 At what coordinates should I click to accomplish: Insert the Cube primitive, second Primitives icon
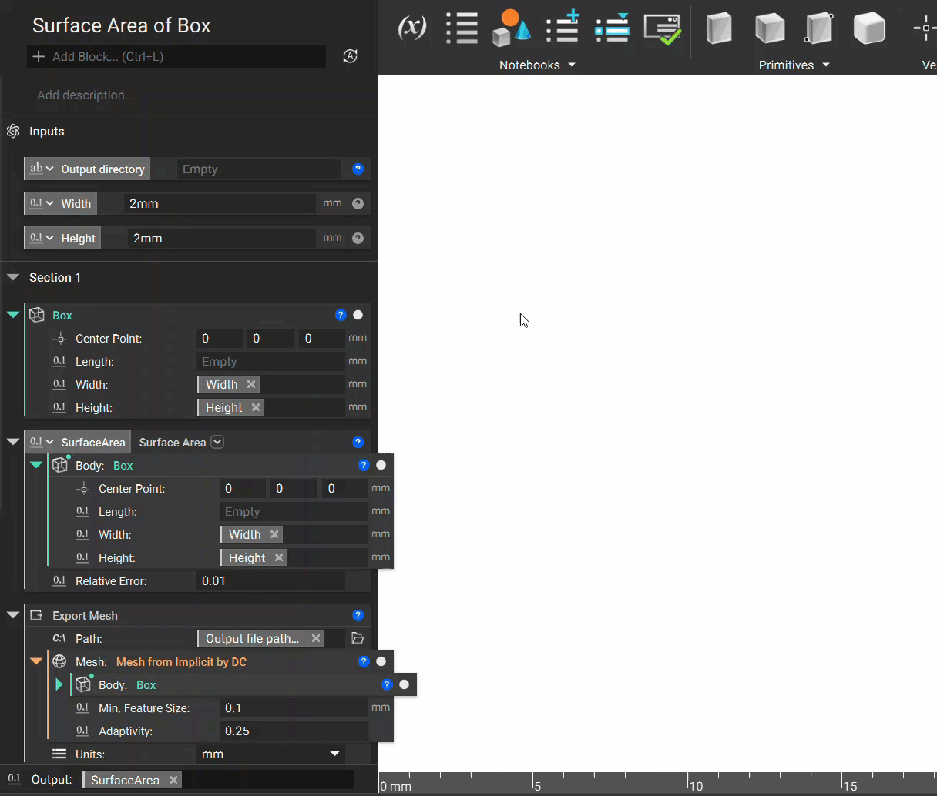(x=769, y=28)
